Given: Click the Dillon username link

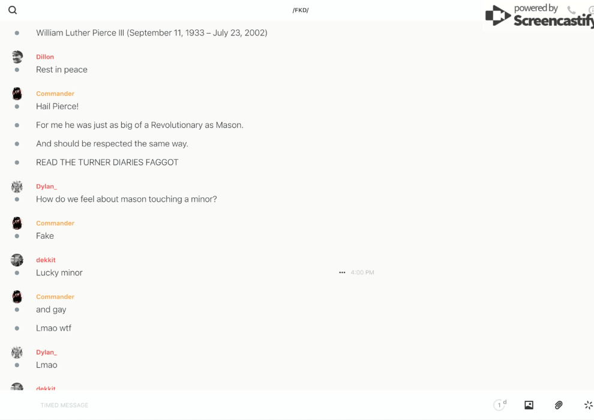Looking at the screenshot, I should pos(45,57).
